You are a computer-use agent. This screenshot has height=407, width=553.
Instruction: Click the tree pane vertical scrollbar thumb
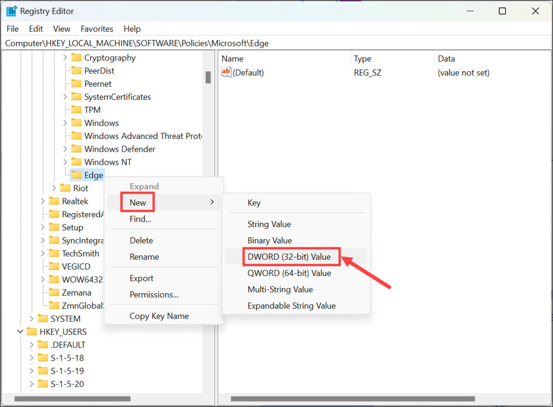(208, 78)
